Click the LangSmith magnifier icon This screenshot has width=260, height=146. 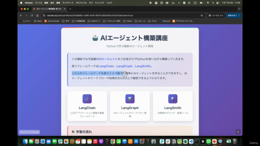tap(173, 99)
